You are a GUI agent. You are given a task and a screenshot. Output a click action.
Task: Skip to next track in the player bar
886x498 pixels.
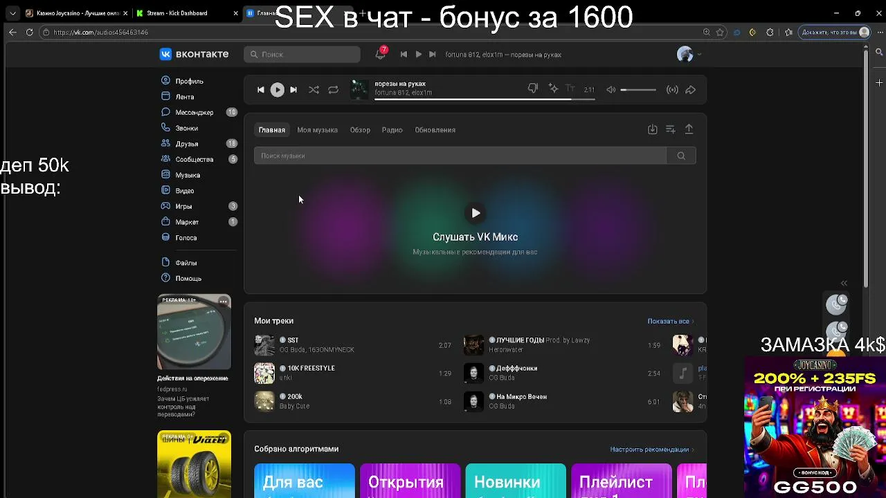(293, 90)
